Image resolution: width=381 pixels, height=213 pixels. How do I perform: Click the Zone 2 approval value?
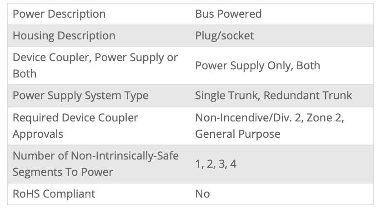coord(326,118)
